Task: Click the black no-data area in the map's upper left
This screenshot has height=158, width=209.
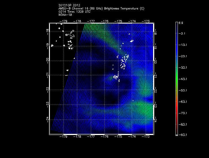Action: (x=62, y=55)
